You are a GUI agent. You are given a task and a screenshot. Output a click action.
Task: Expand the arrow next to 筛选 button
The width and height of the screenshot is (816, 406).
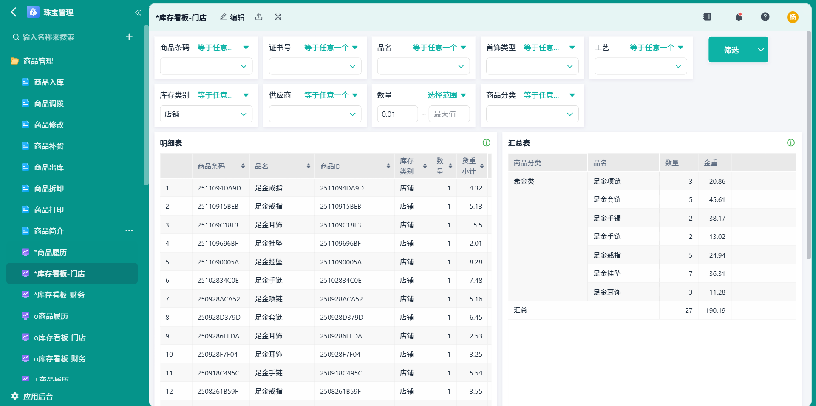(761, 50)
